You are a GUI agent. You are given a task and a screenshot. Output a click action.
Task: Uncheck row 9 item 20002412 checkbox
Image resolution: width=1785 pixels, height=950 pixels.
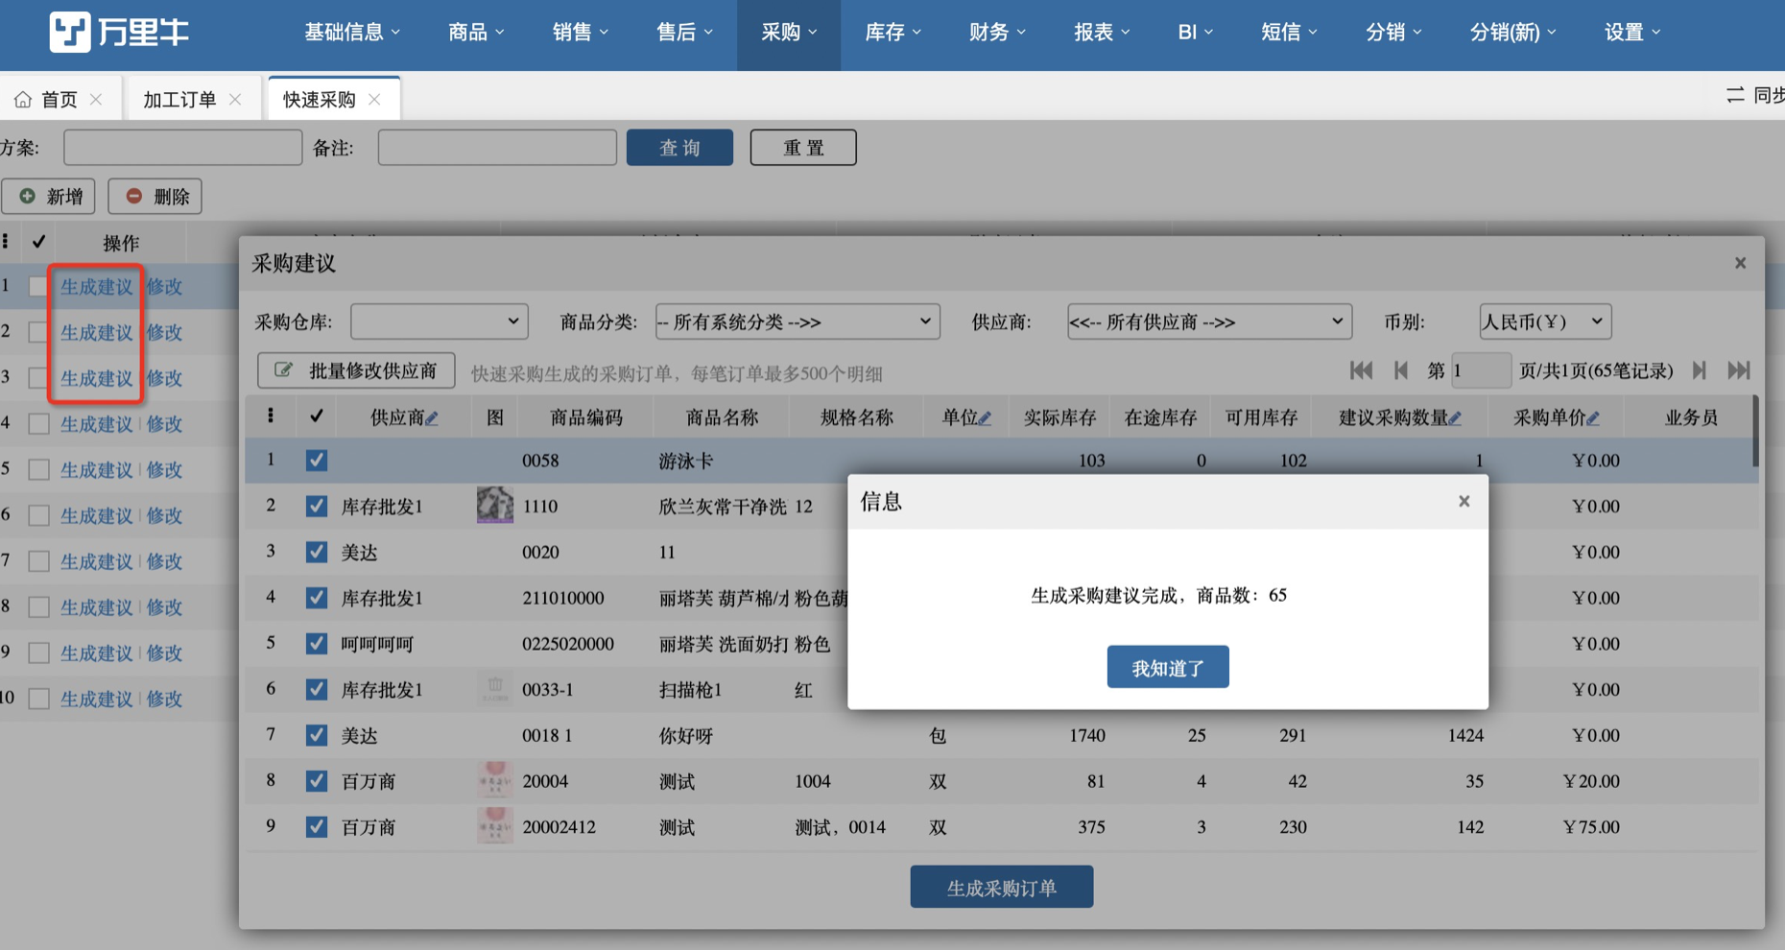click(317, 826)
